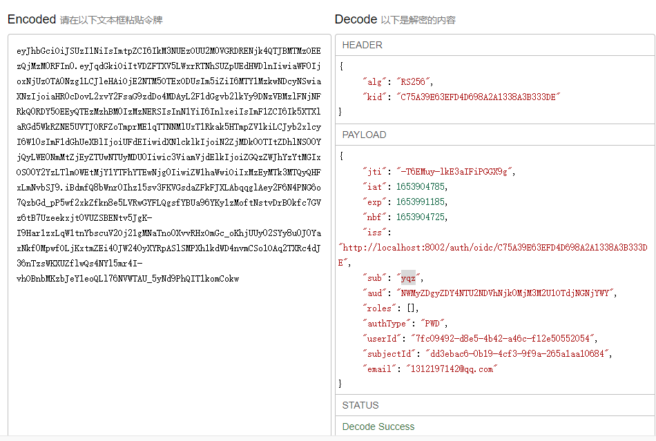656x441 pixels.
Task: Click inside the Encoded token text area
Action: 169,345
